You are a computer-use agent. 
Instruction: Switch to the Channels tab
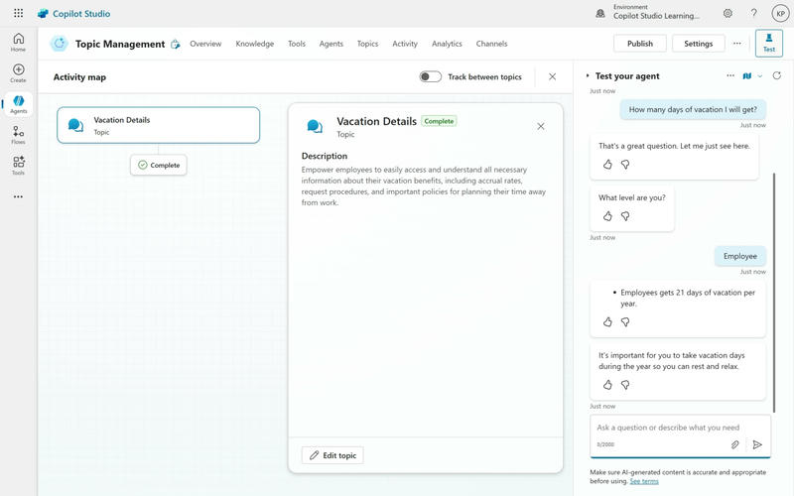[491, 44]
